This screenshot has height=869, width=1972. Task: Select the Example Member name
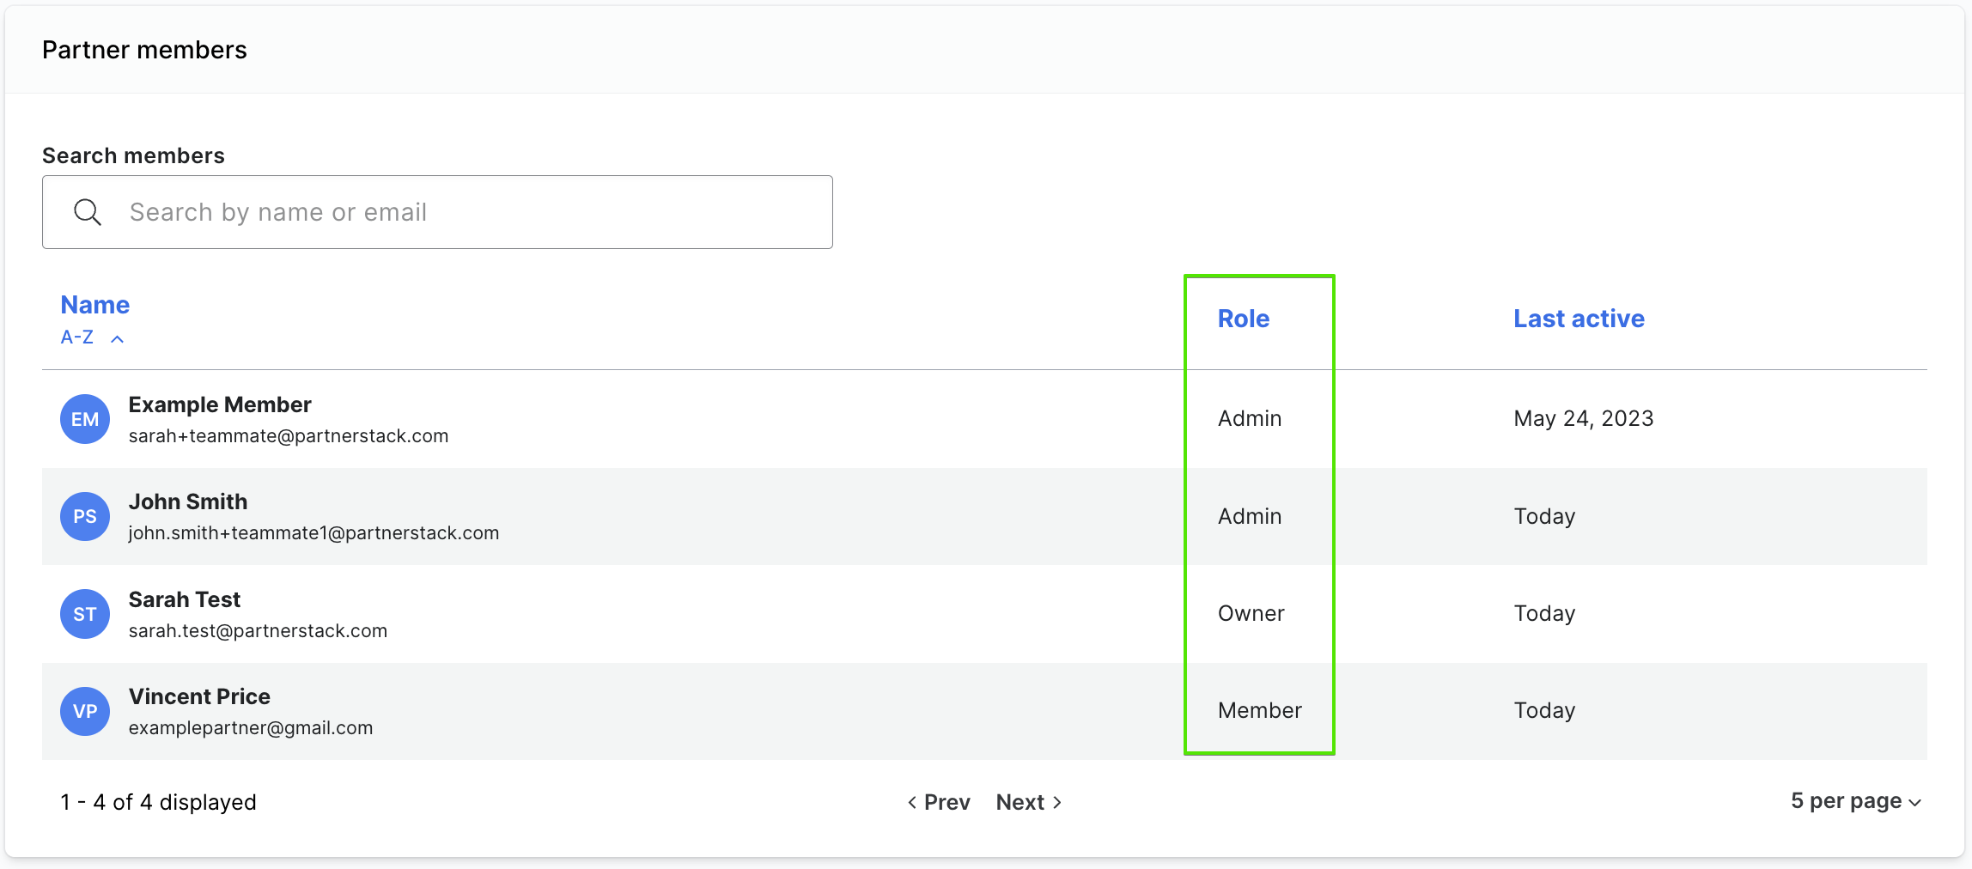[x=220, y=404]
